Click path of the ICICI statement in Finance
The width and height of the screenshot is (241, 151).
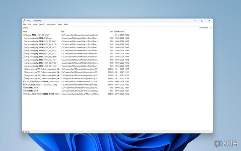tap(80, 81)
